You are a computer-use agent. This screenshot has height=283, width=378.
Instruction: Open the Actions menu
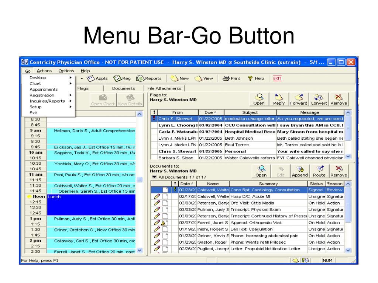click(x=44, y=71)
